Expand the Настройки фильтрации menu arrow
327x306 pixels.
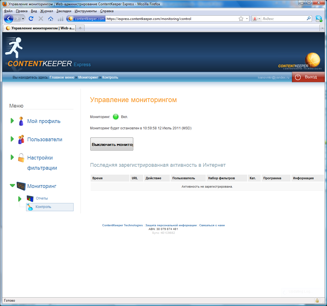(12, 157)
